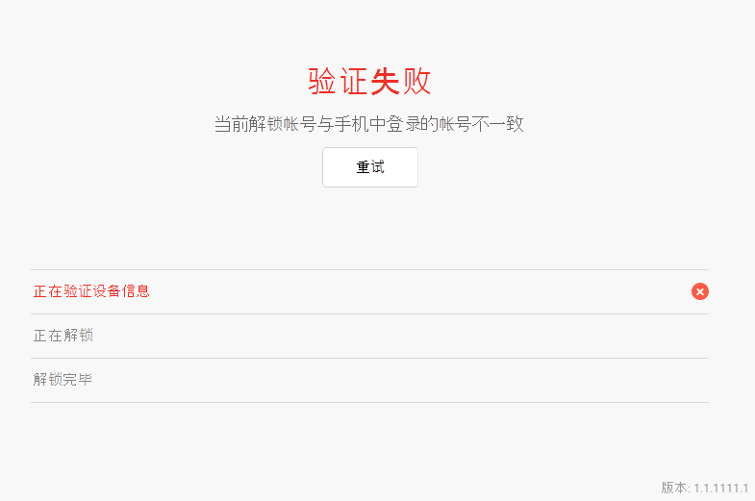Click the 版本: 1.1.1111.1 version label
Screen dimensions: 755x501
coord(704,488)
